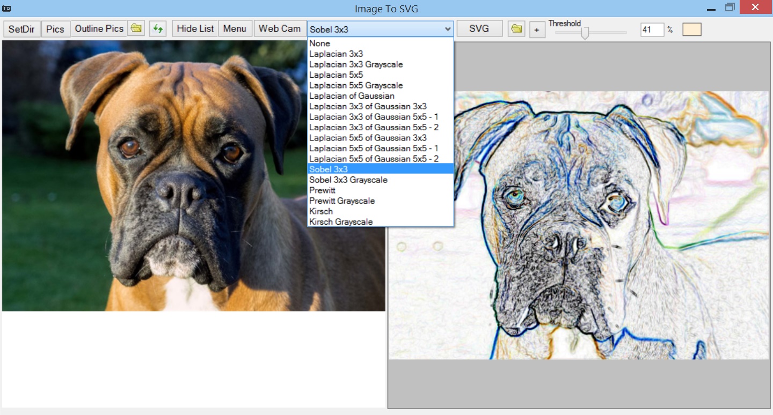This screenshot has width=773, height=415.
Task: Open the Pics button
Action: tap(55, 29)
